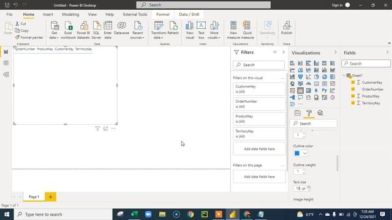
Task: Select the Q&A visual icon
Action: (300, 97)
